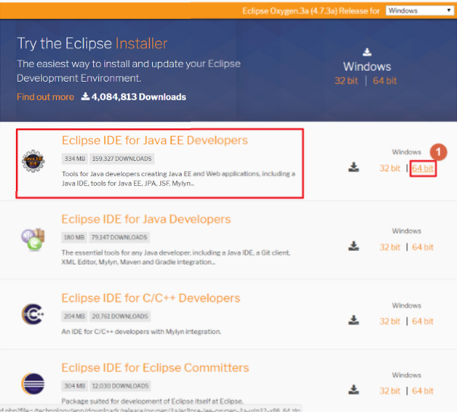457x412 pixels.
Task: Click the Try the Eclipse Installer heading
Action: click(x=92, y=43)
